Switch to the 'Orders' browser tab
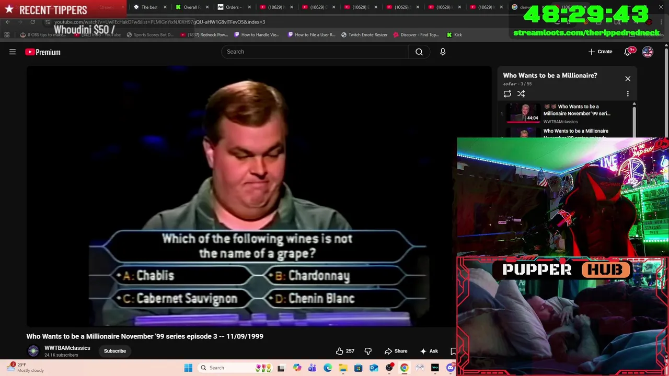The image size is (669, 376). (x=233, y=7)
